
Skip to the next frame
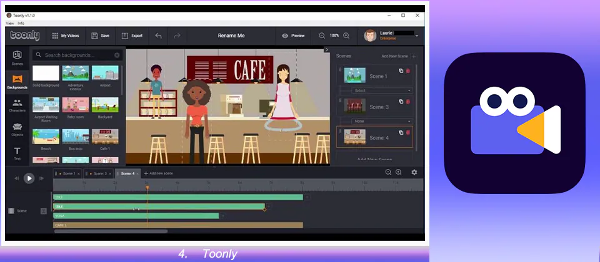[42, 178]
